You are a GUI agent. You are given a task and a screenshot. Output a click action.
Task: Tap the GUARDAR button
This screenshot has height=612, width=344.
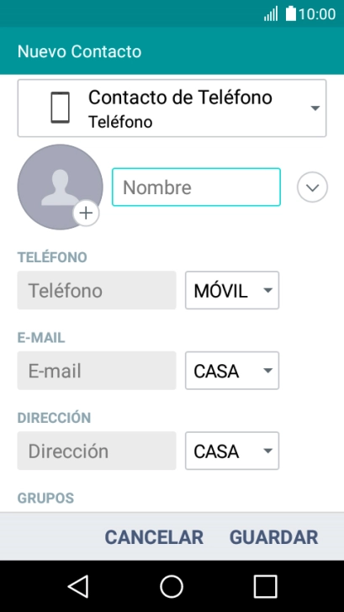[x=273, y=537]
